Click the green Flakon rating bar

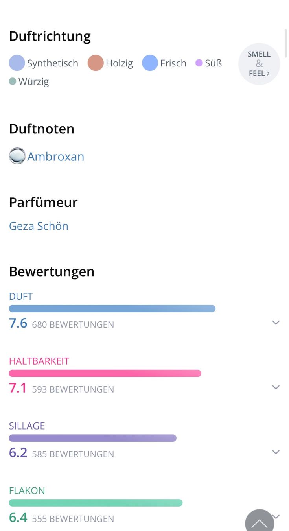pyautogui.click(x=96, y=503)
